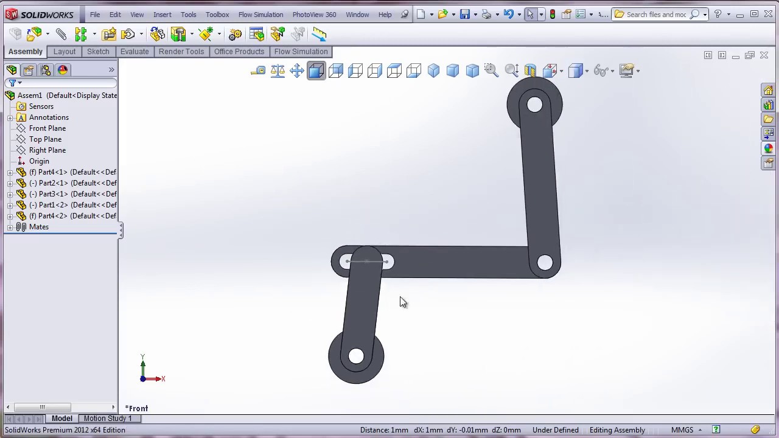779x438 pixels.
Task: Select Front Plane in the tree
Action: [47, 128]
